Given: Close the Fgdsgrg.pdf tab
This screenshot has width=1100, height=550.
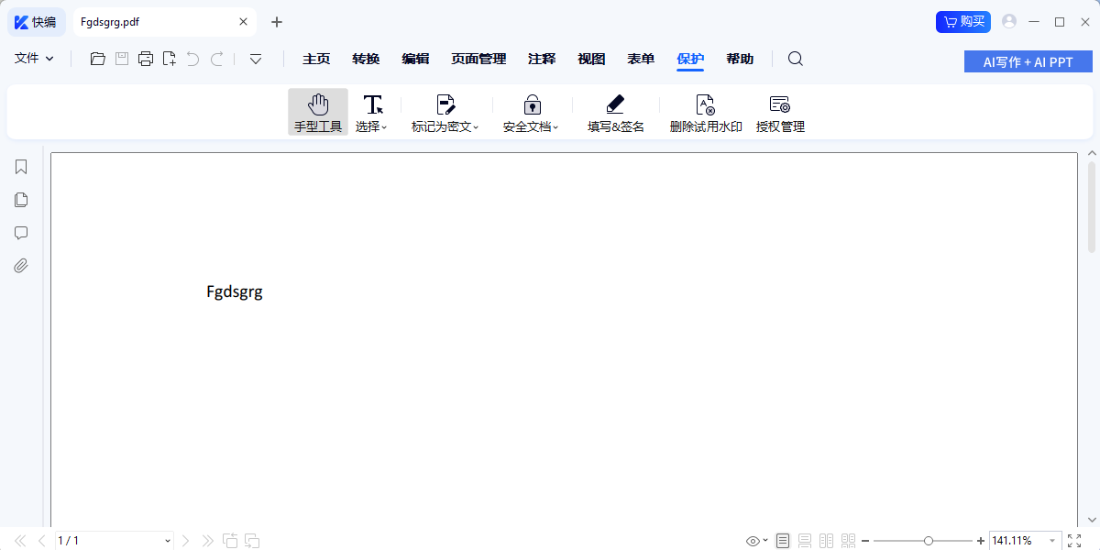Looking at the screenshot, I should click(x=243, y=22).
